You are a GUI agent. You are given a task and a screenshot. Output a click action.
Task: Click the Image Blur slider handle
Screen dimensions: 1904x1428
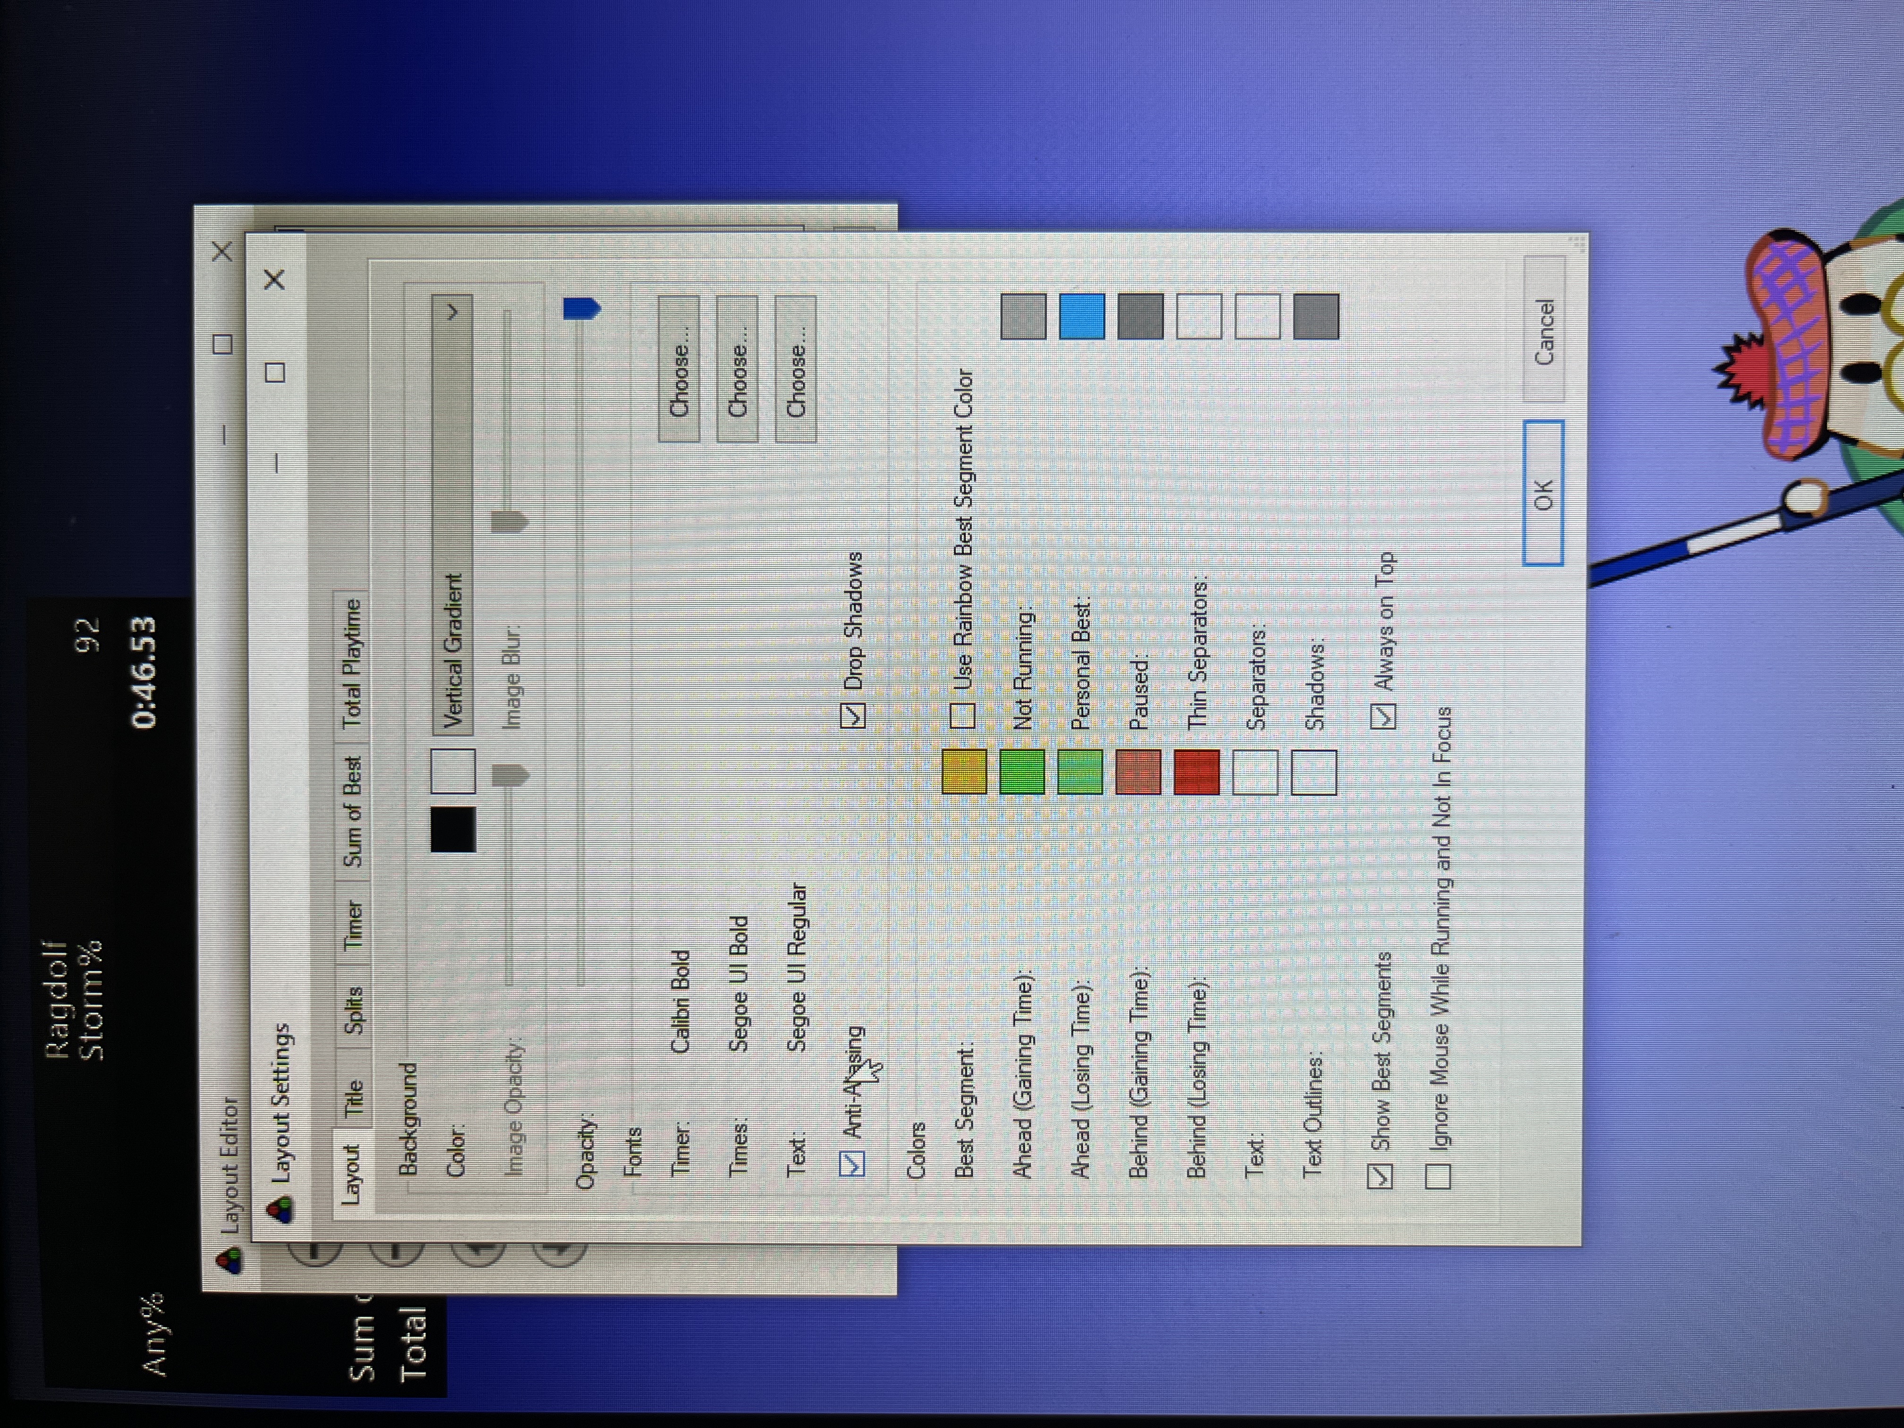[510, 522]
